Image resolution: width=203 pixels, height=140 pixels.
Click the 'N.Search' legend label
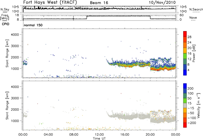pyautogui.click(x=196, y=9)
